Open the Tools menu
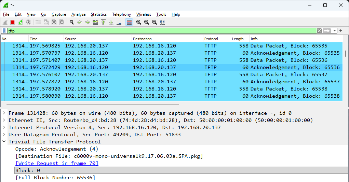The width and height of the screenshot is (349, 182). point(161,14)
